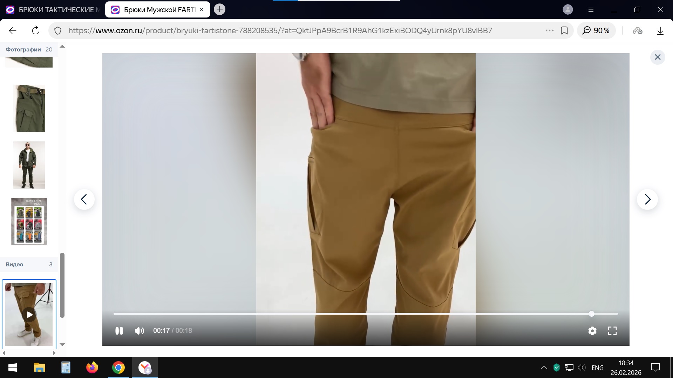The height and width of the screenshot is (378, 673).
Task: Show hidden system tray icons
Action: pyautogui.click(x=544, y=367)
